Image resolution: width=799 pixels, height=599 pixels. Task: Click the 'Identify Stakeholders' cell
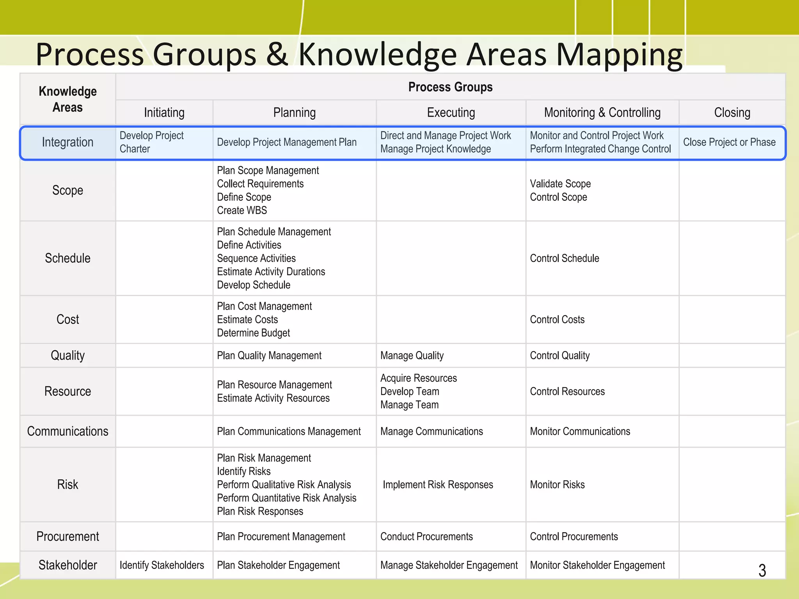(x=164, y=565)
